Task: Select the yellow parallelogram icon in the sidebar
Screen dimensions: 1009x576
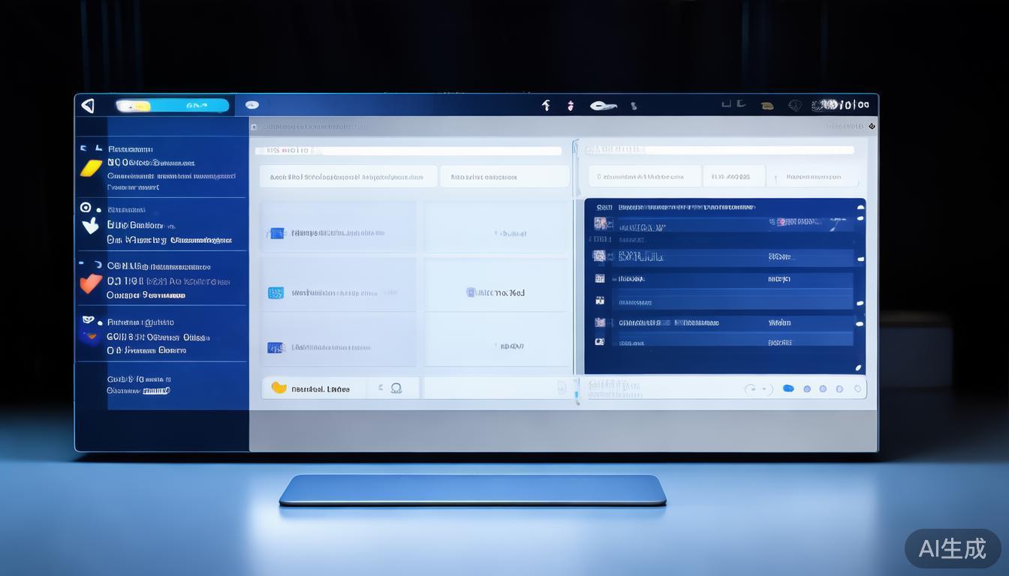Action: [91, 168]
